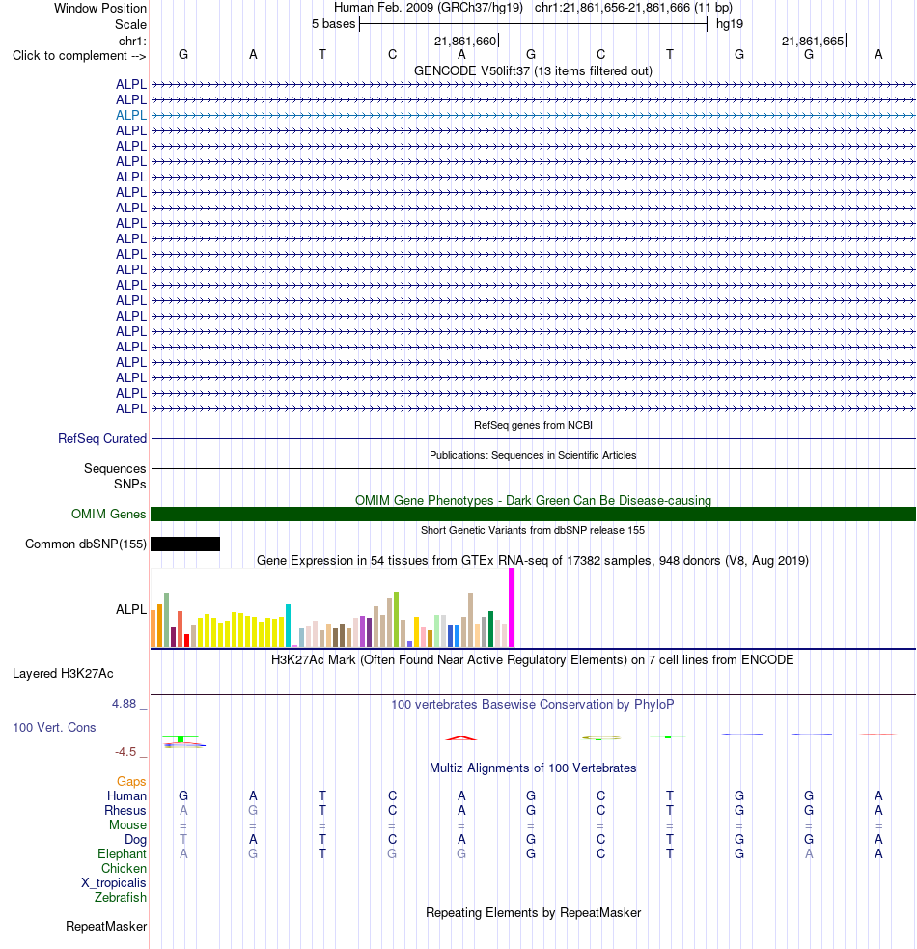Click the red PhyloP conservation peak
The image size is (917, 949).
(x=461, y=739)
